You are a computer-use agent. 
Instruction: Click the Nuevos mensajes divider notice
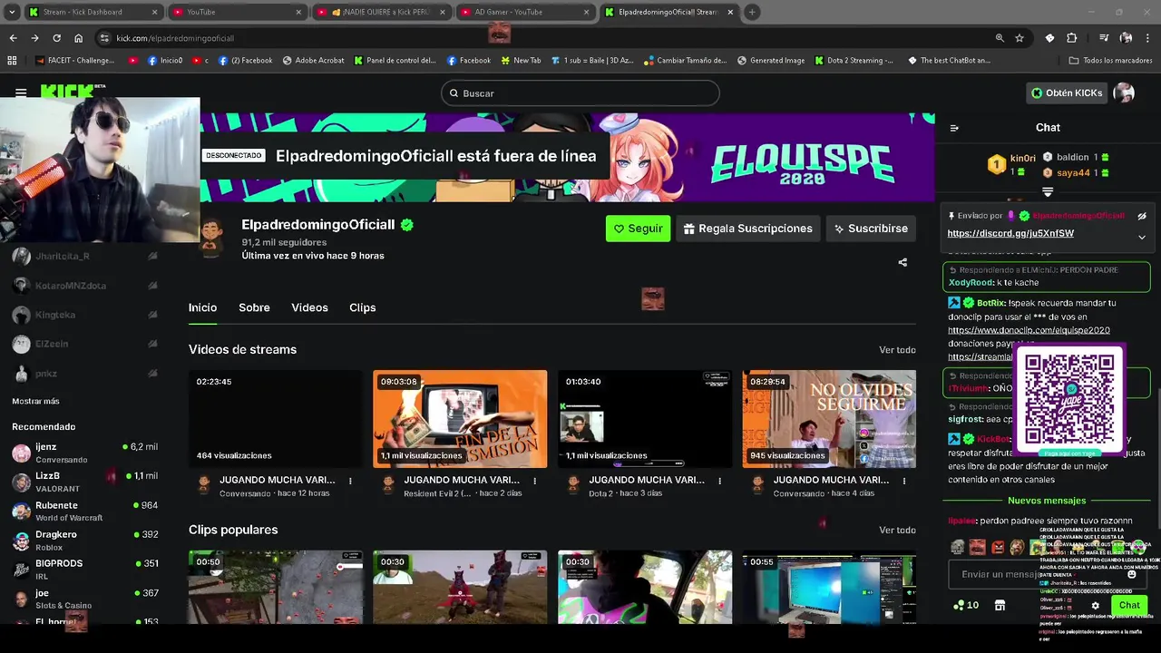click(x=1047, y=501)
